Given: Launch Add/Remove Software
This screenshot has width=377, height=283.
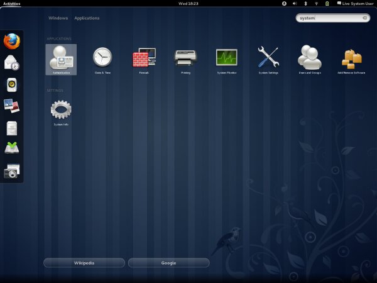Looking at the screenshot, I should [x=351, y=59].
